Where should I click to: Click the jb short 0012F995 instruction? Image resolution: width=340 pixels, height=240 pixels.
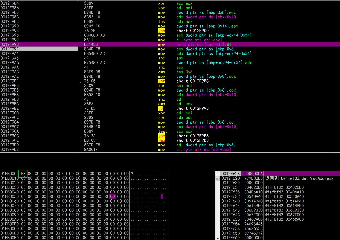(x=184, y=109)
